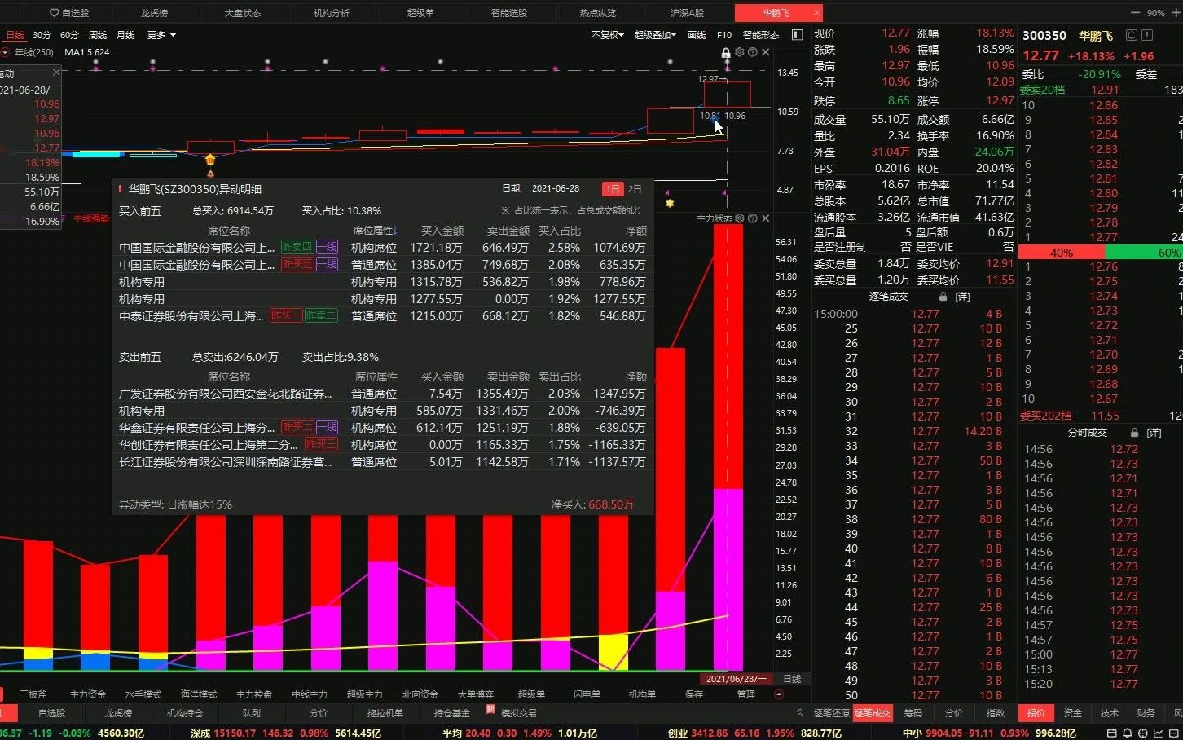Click the yellow star marker on chart
This screenshot has width=1183, height=740.
[x=670, y=203]
